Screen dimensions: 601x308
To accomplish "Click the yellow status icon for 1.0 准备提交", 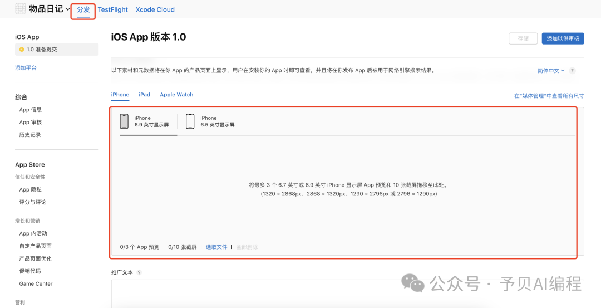I will (x=22, y=50).
